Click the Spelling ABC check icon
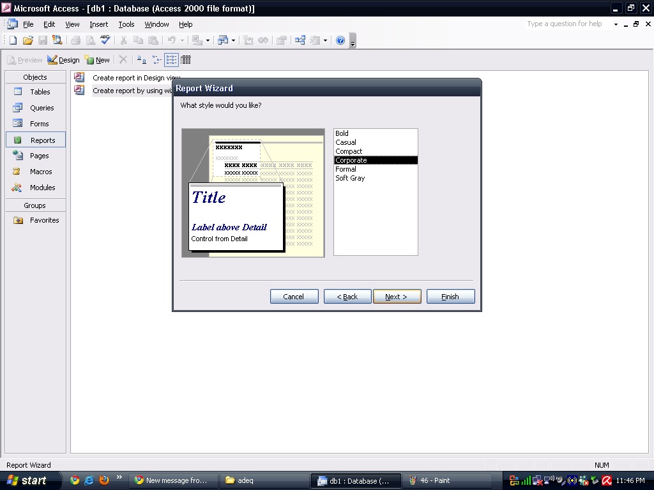This screenshot has height=490, width=654. coord(105,40)
